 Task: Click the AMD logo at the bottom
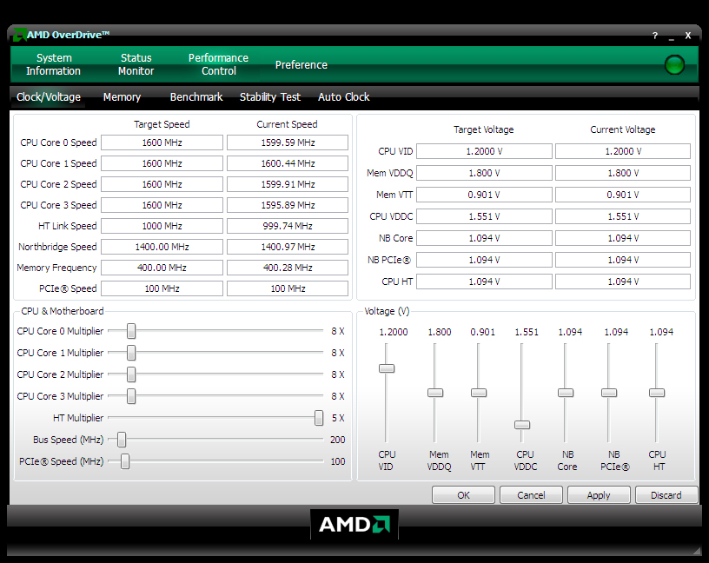tap(354, 523)
